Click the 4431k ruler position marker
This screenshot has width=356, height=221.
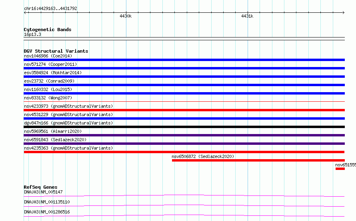point(247,16)
